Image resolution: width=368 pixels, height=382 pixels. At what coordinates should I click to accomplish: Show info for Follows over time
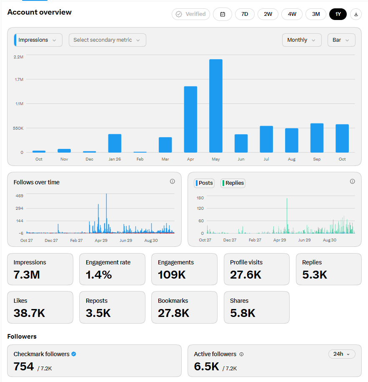[172, 181]
